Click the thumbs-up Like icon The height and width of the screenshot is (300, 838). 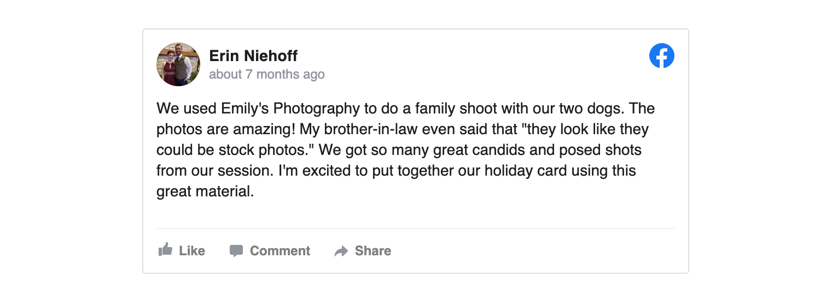coord(165,250)
